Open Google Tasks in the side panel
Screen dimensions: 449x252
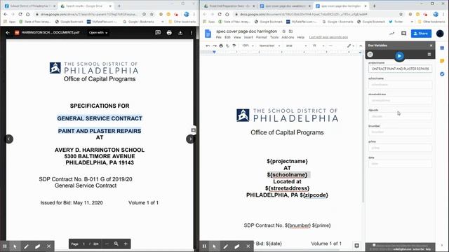pos(442,74)
